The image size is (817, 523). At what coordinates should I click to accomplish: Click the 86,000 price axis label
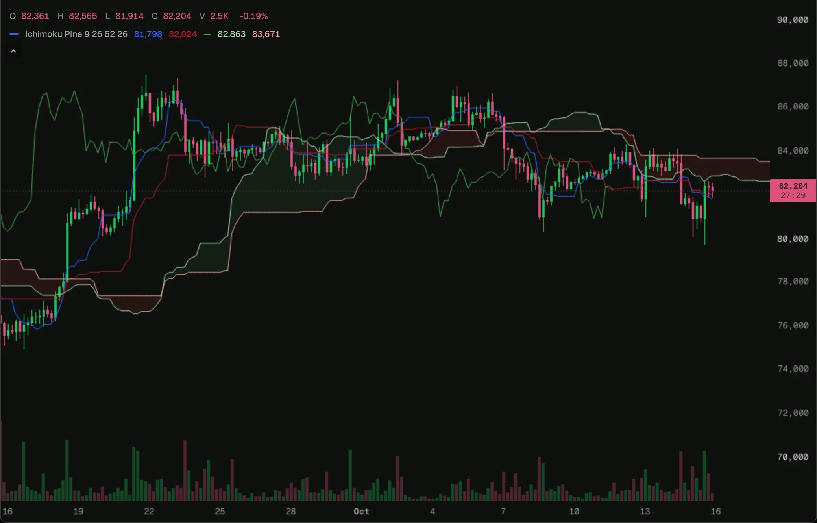coord(793,107)
